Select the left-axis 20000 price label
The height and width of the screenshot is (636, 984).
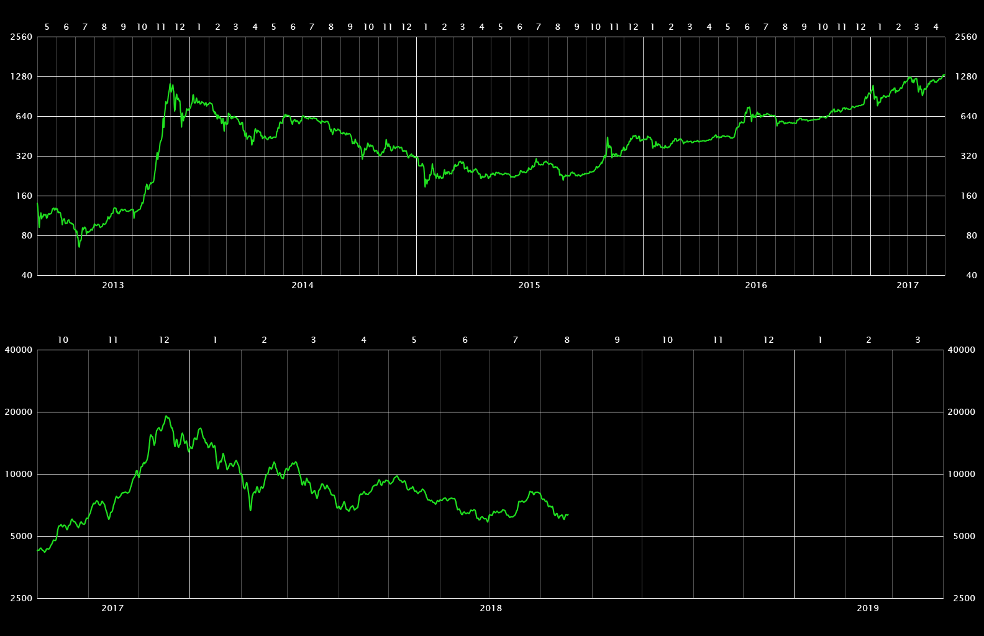pos(19,412)
